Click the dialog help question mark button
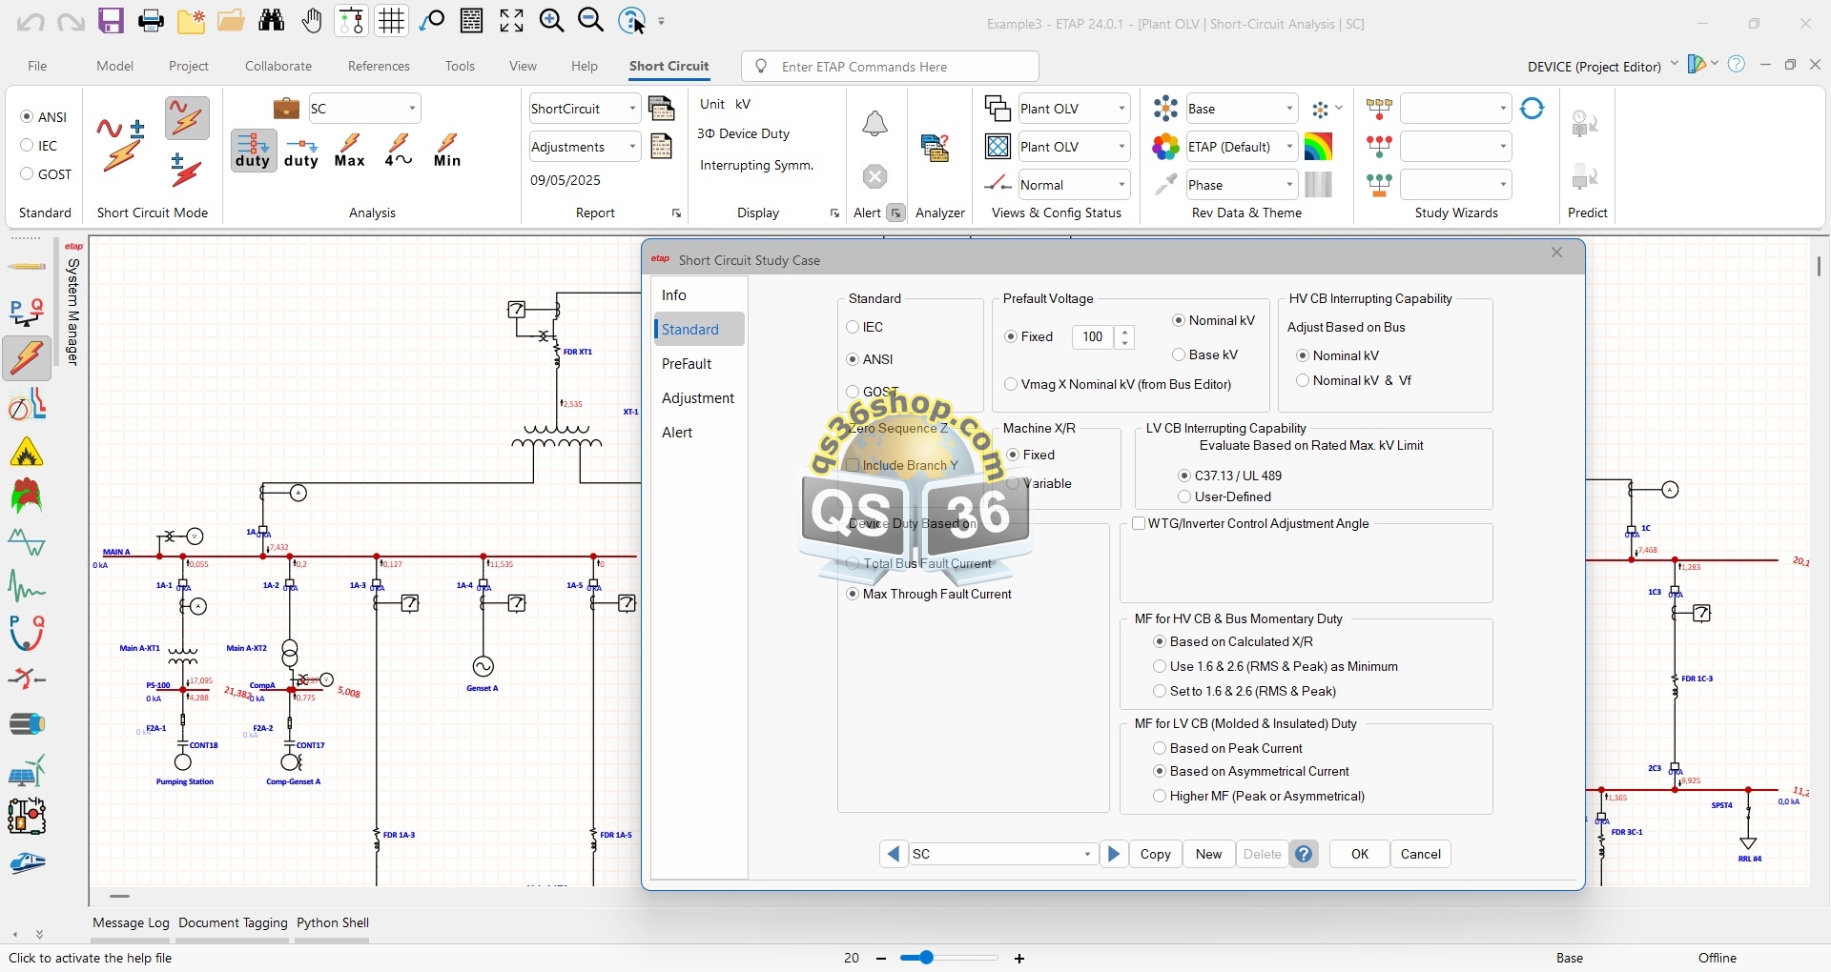The width and height of the screenshot is (1831, 972). tap(1304, 854)
